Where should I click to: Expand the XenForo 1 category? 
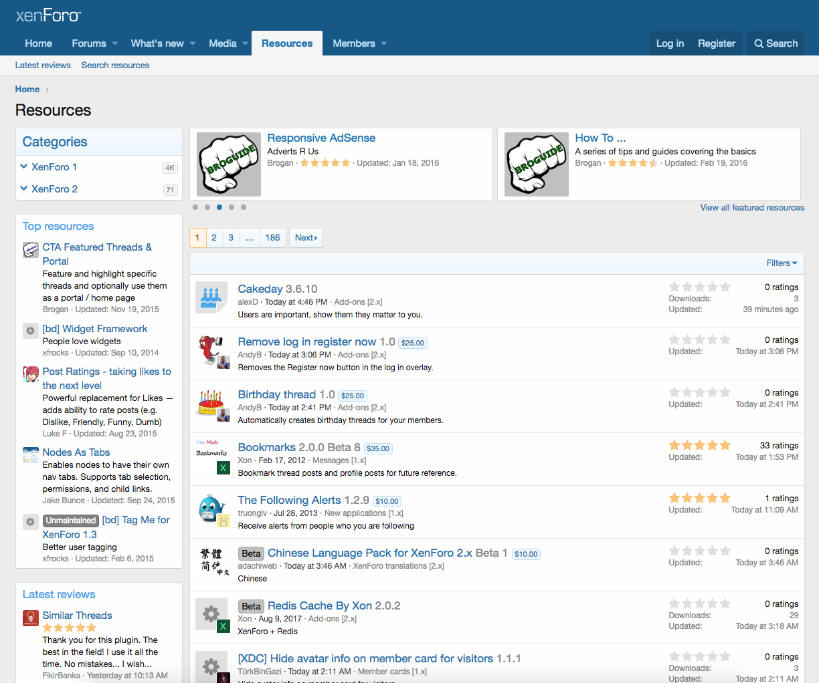pyautogui.click(x=24, y=167)
